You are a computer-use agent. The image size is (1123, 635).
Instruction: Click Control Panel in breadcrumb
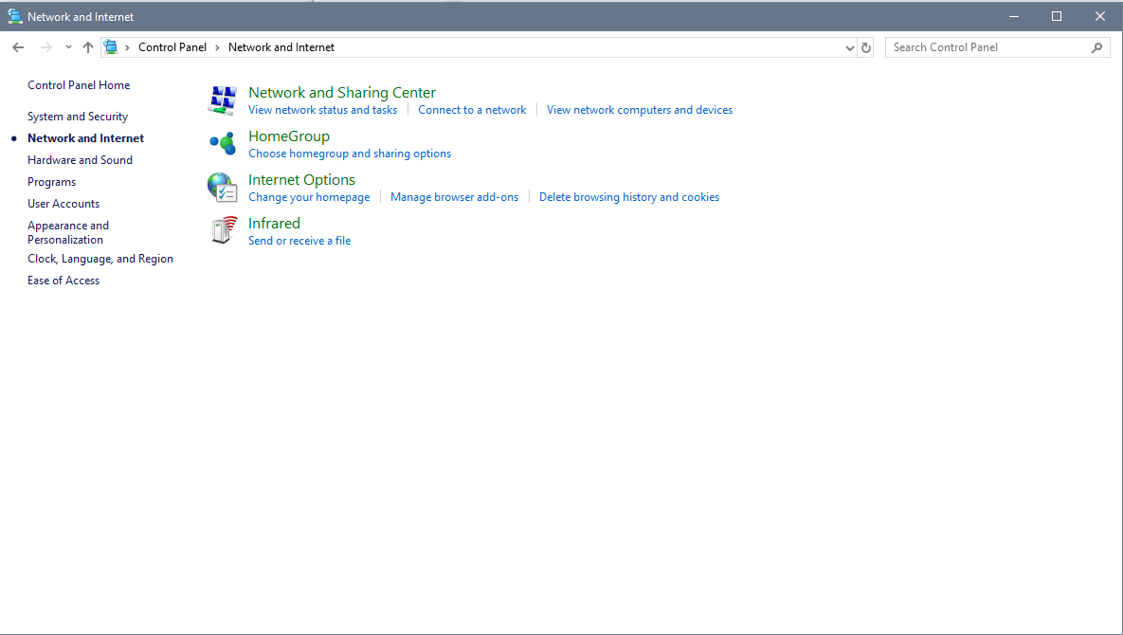pyautogui.click(x=172, y=47)
